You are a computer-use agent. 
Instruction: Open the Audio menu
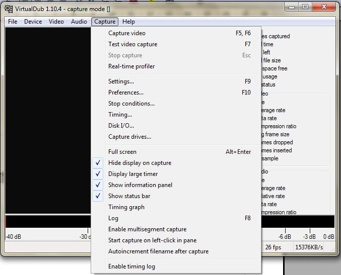[79, 22]
